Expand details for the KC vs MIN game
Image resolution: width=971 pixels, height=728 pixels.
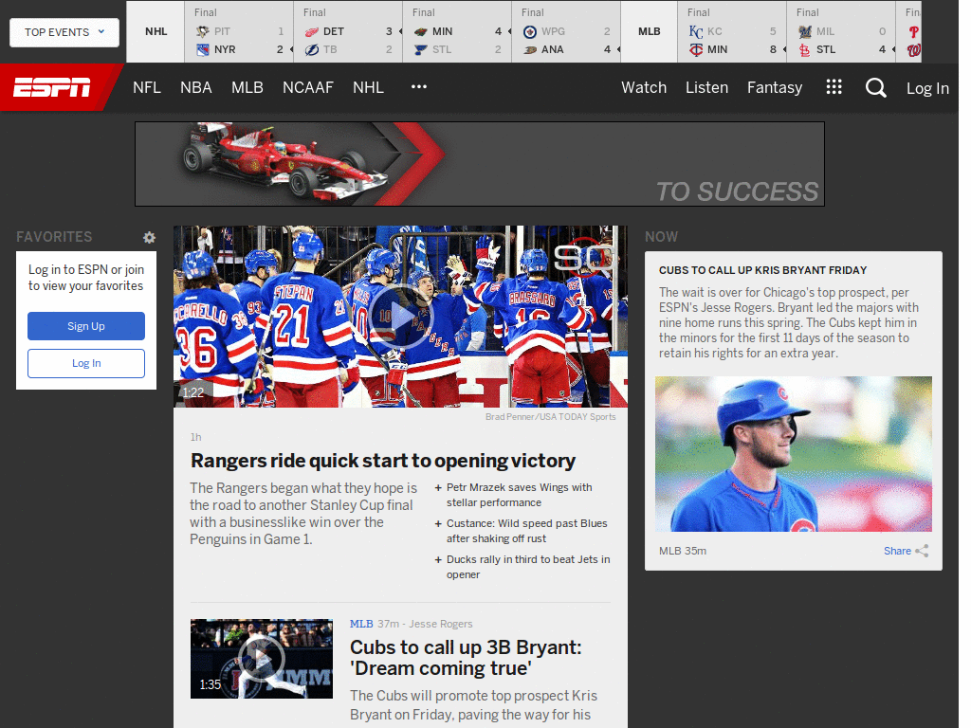point(783,49)
